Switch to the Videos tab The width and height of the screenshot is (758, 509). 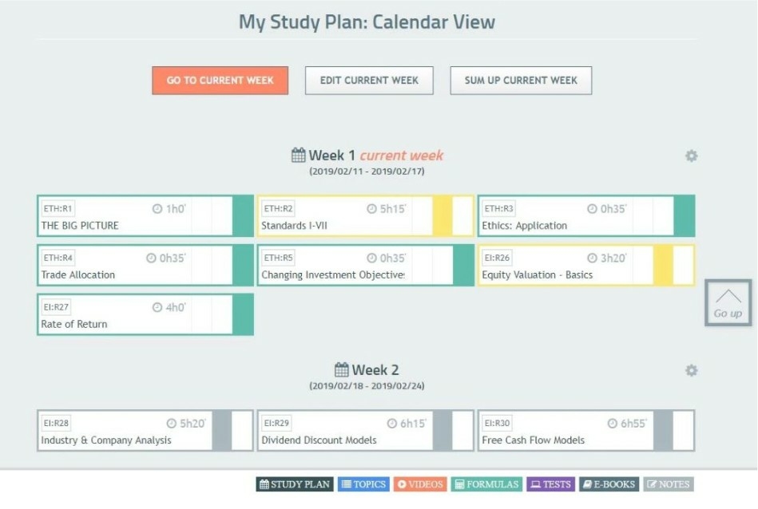click(421, 484)
